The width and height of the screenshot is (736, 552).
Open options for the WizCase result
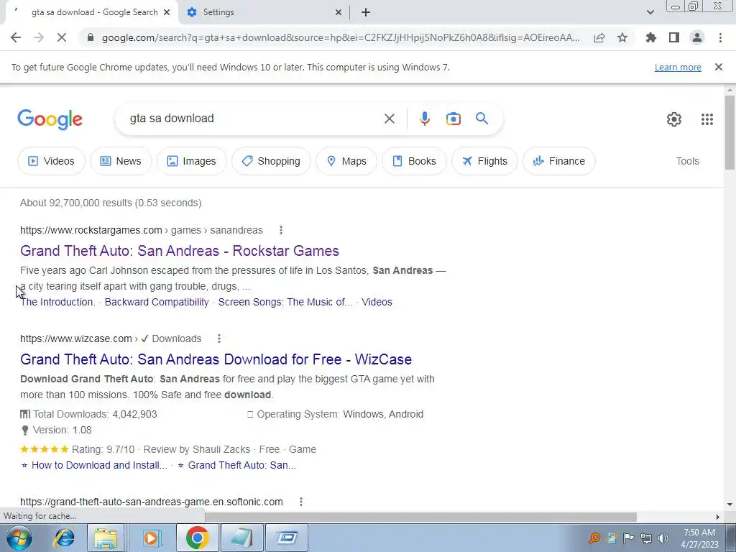click(219, 339)
